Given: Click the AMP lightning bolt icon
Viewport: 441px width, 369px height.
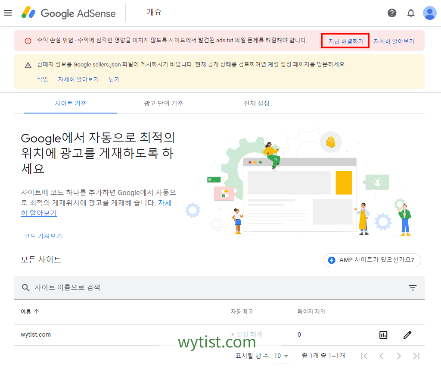Looking at the screenshot, I should click(x=332, y=260).
